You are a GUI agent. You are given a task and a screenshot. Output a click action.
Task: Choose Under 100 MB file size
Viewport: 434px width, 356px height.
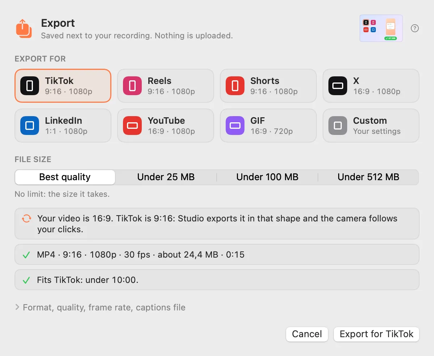267,177
